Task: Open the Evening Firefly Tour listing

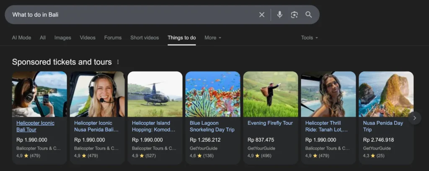Action: (x=270, y=123)
